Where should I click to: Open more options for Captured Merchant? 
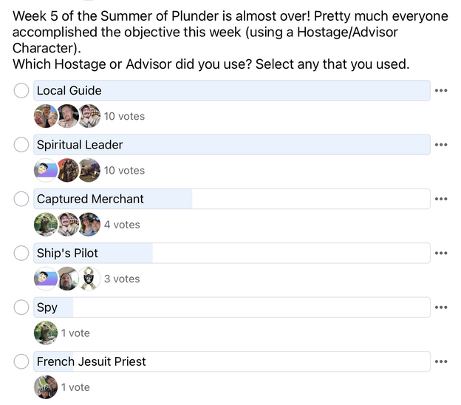pos(441,199)
